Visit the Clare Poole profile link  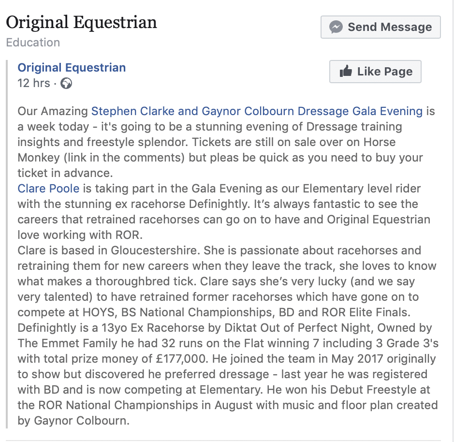[48, 189]
